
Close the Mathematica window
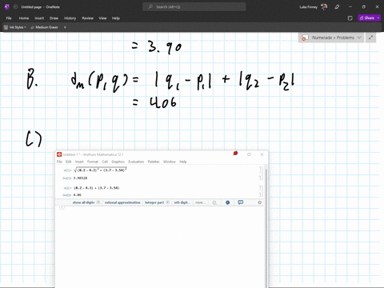[262, 154]
